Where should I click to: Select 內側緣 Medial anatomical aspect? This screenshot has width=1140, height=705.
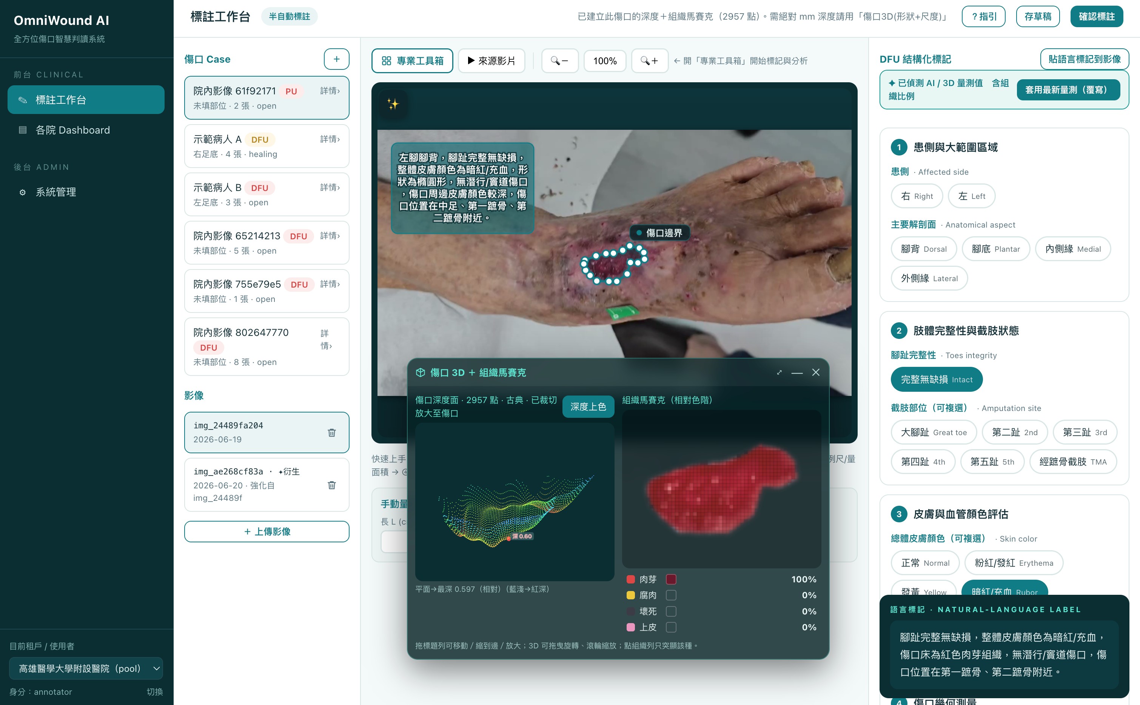(x=1073, y=249)
